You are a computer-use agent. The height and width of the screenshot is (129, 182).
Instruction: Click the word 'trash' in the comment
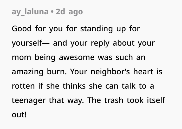tap(114, 100)
